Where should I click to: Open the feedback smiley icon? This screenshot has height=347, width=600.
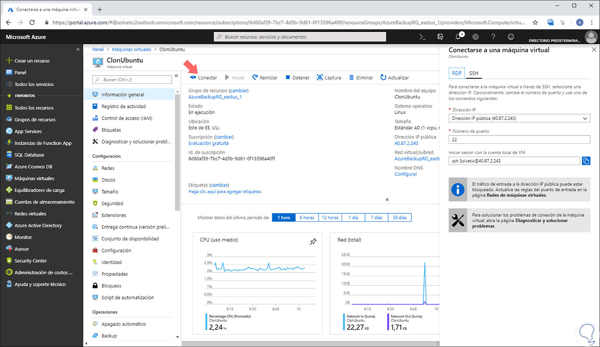tap(511, 37)
